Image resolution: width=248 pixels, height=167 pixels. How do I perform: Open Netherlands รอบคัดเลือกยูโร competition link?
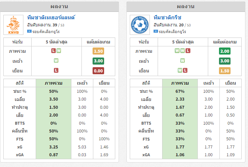coord(46,32)
